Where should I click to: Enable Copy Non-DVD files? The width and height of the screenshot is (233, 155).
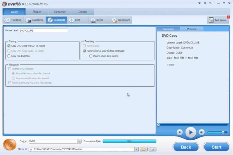(9, 56)
